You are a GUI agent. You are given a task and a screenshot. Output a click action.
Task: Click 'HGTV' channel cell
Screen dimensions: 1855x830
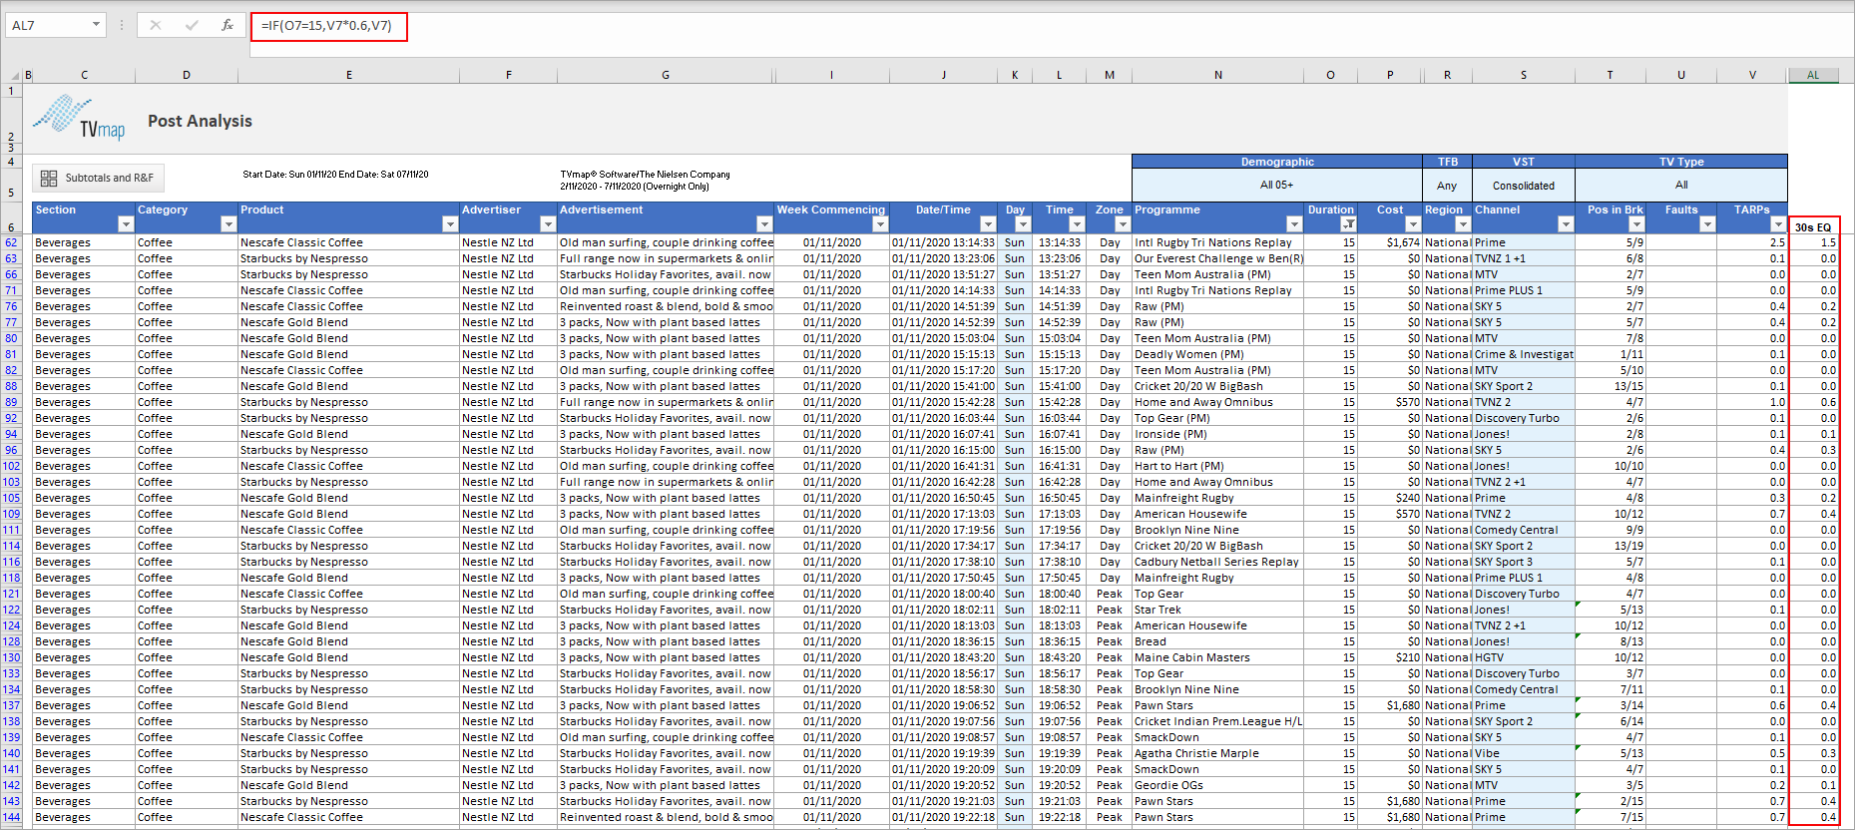[1524, 657]
